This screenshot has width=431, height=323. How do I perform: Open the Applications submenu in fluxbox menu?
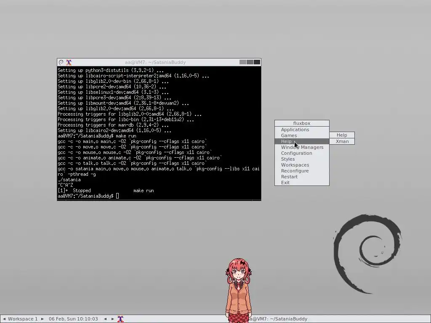point(302,130)
